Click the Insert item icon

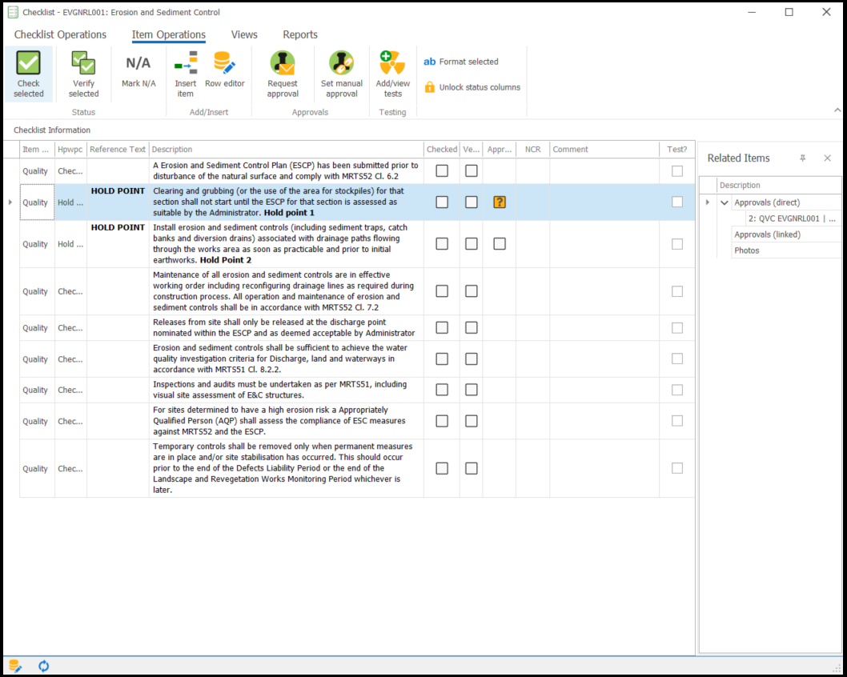coord(186,64)
